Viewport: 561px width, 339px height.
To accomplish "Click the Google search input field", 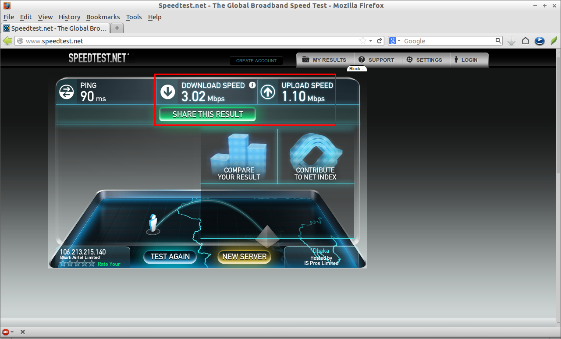I will (x=448, y=41).
